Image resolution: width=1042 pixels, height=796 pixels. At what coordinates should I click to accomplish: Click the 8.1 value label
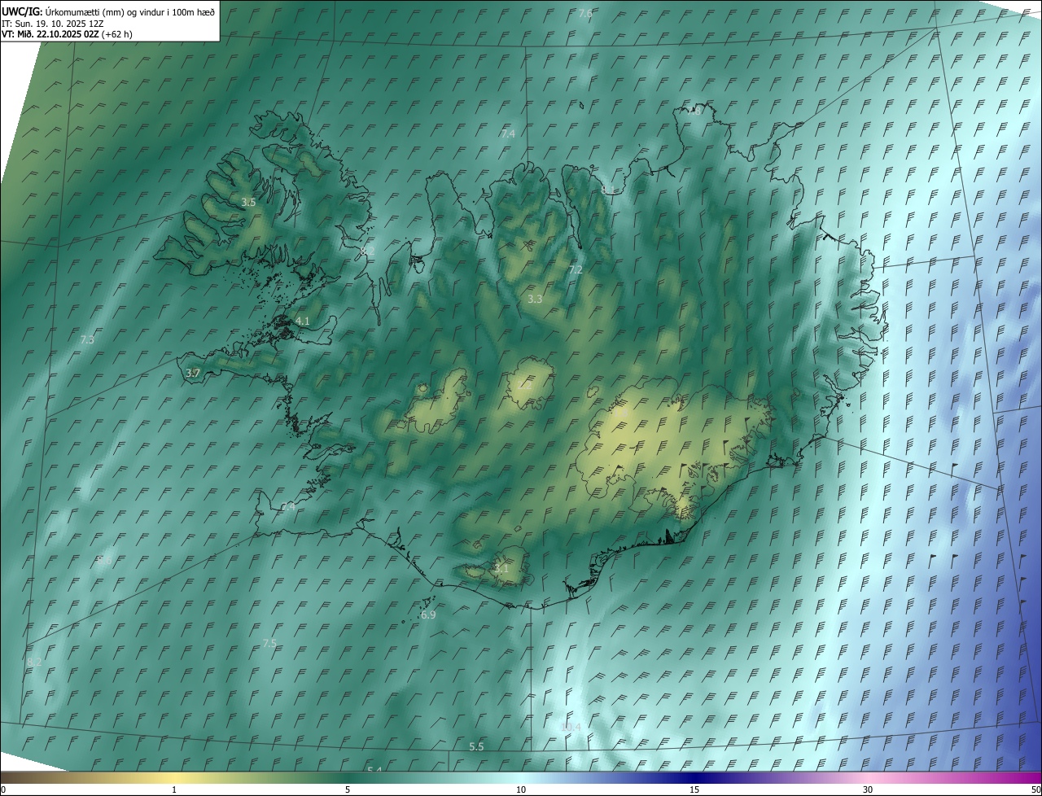(x=609, y=190)
